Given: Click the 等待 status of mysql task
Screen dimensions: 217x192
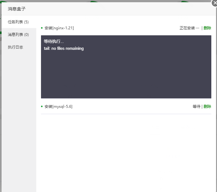Looking at the screenshot, I should coord(196,107).
